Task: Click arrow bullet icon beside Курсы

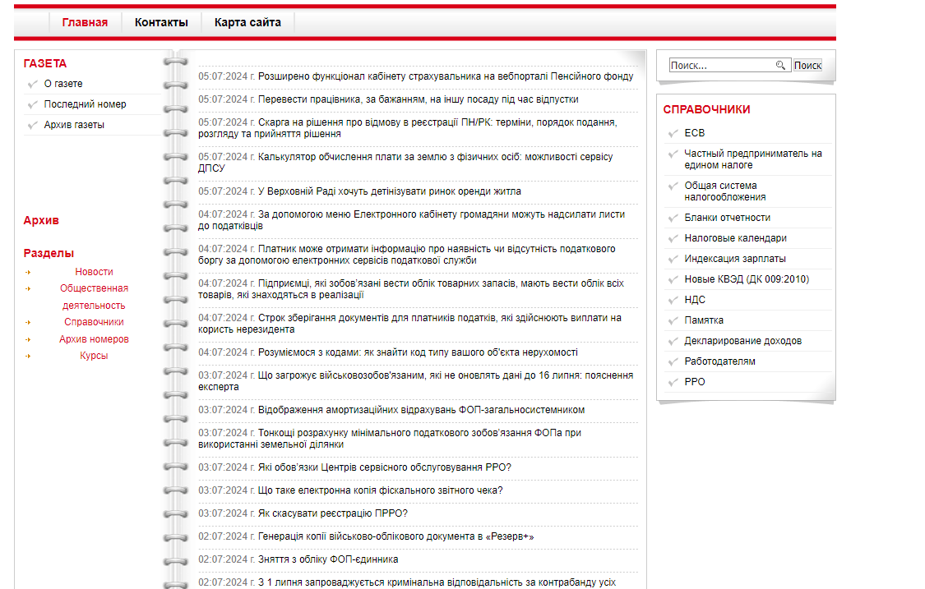Action: coord(28,357)
